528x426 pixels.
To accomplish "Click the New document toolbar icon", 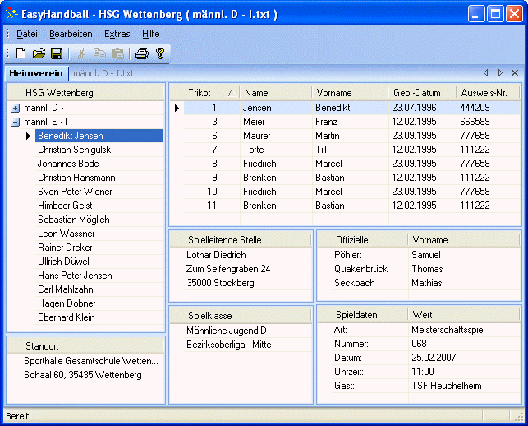I will click(21, 53).
